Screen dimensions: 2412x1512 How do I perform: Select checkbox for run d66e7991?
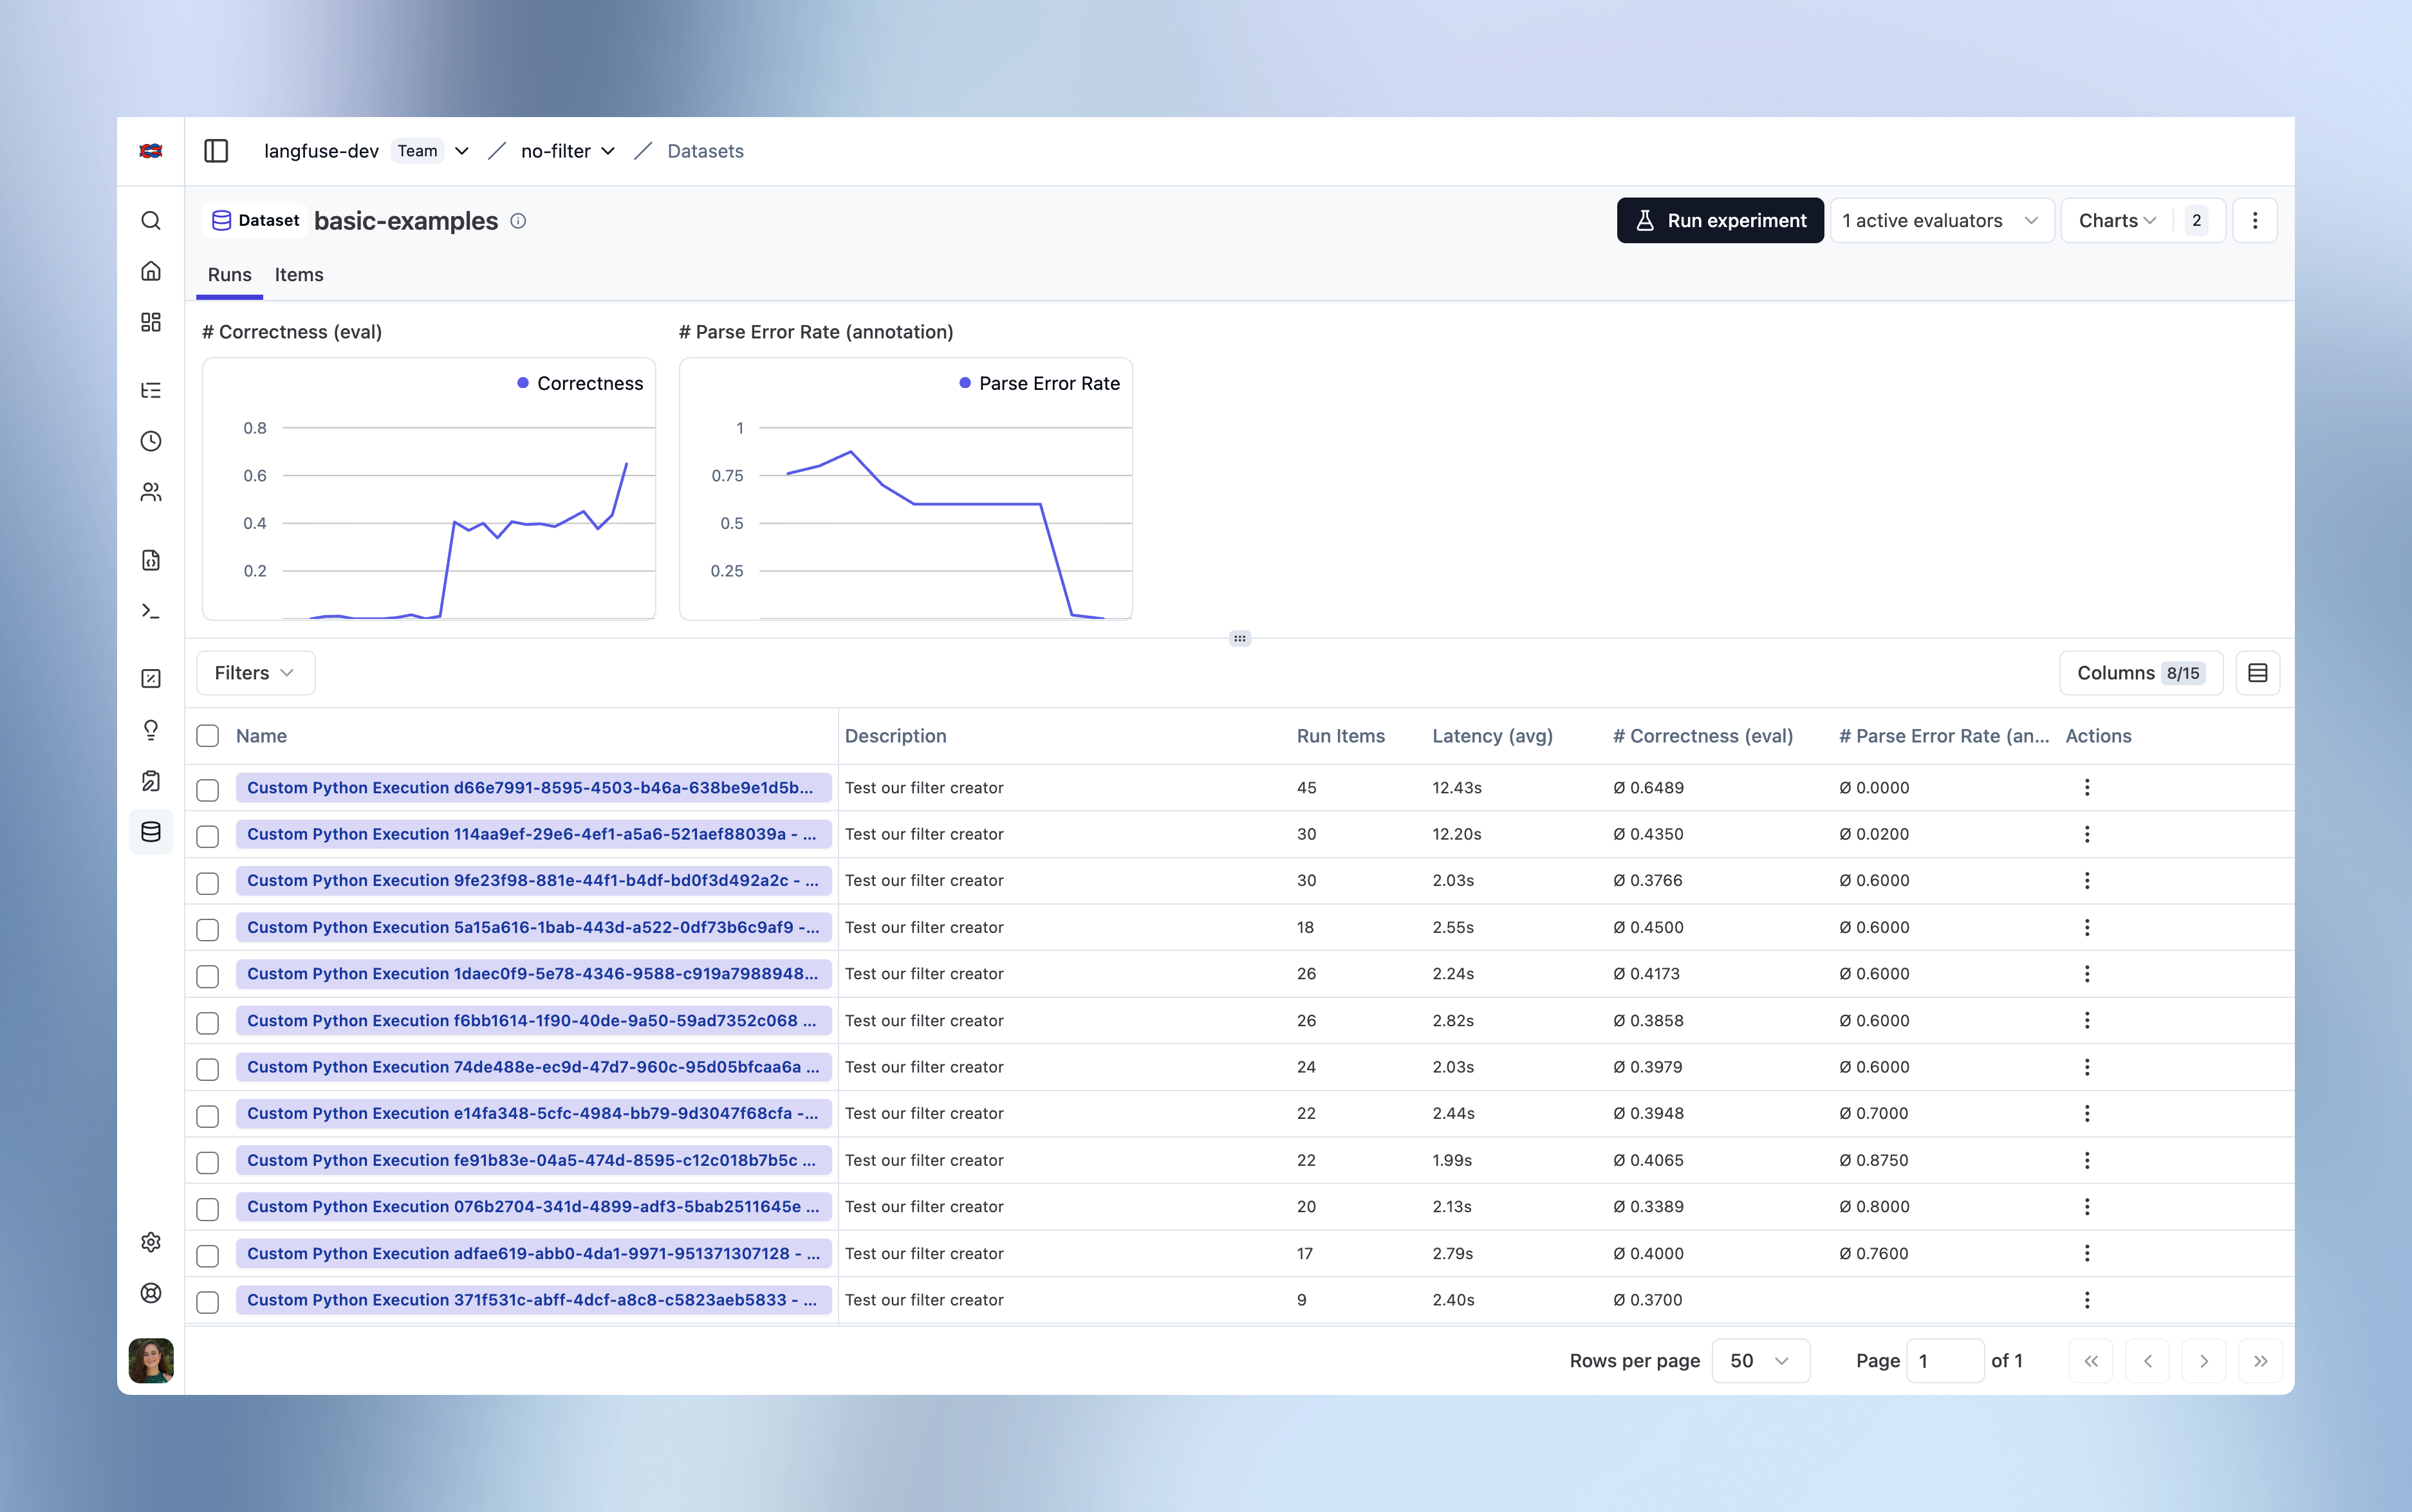[208, 789]
